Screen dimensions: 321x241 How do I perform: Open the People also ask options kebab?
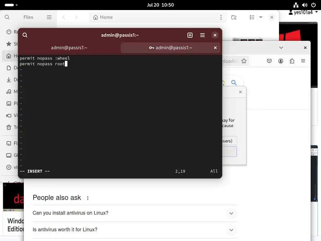[88, 198]
